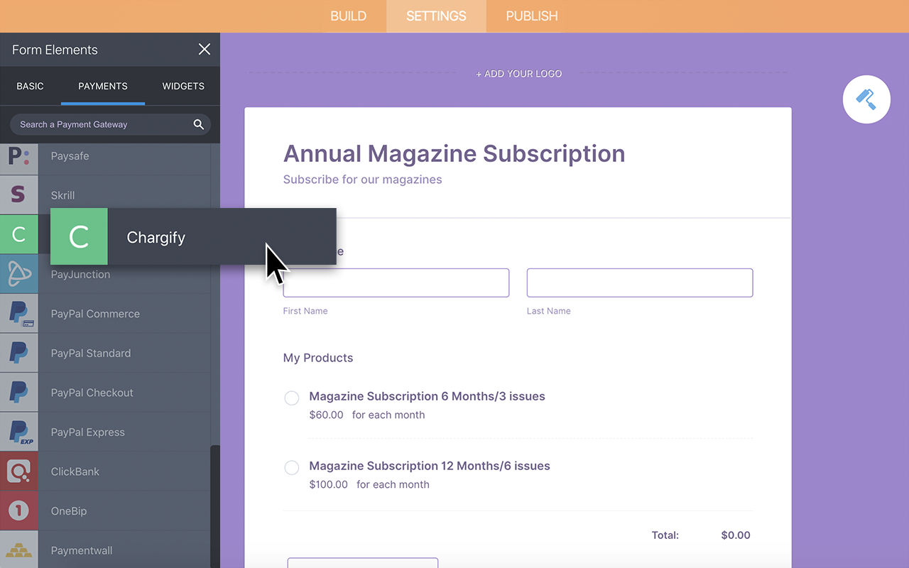Click Add Your Logo
This screenshot has height=568, width=909.
(x=519, y=73)
